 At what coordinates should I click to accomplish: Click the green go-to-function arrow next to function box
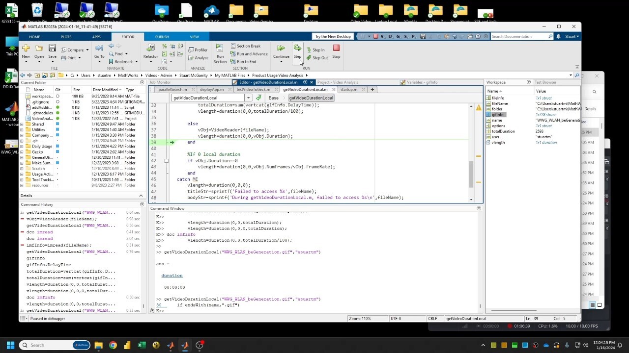tap(258, 98)
